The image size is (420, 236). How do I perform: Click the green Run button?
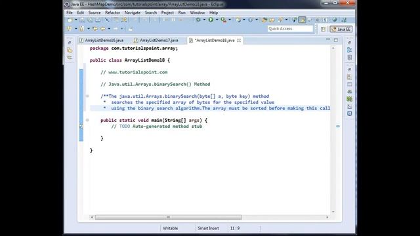(x=211, y=20)
